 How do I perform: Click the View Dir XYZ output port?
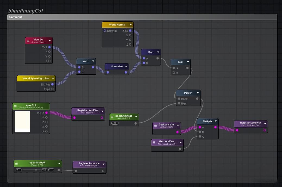(x=49, y=47)
